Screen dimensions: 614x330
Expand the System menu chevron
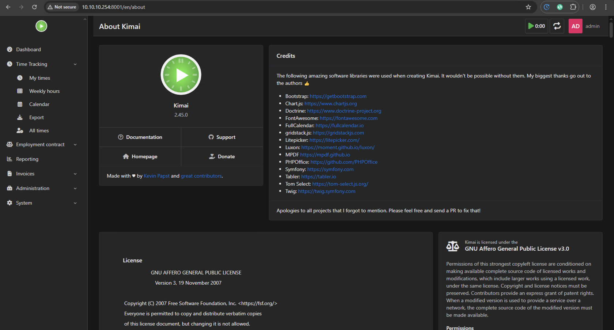click(75, 203)
